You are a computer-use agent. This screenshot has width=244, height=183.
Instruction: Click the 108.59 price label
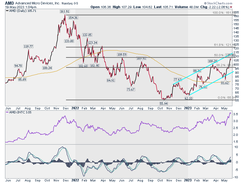click(122, 55)
